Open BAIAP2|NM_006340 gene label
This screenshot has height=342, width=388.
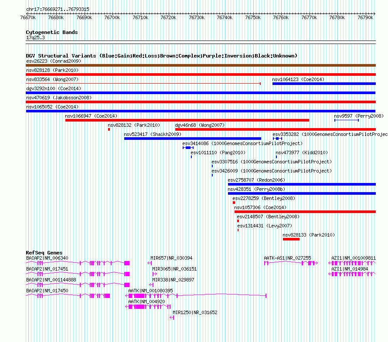[47, 258]
